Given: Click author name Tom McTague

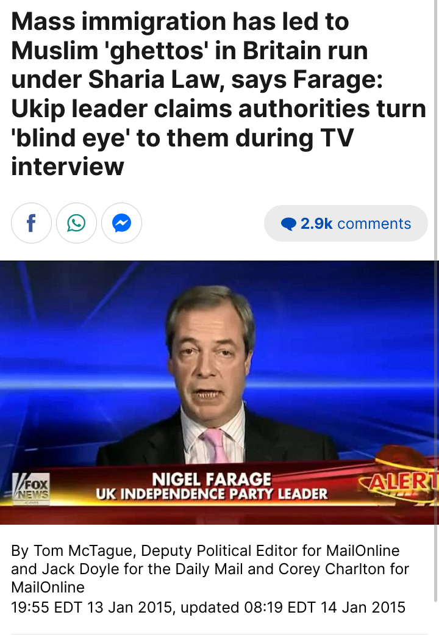Looking at the screenshot, I should coord(84,551).
